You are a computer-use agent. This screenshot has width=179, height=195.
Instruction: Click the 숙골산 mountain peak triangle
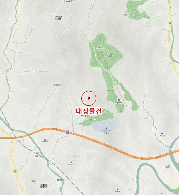click(45, 139)
